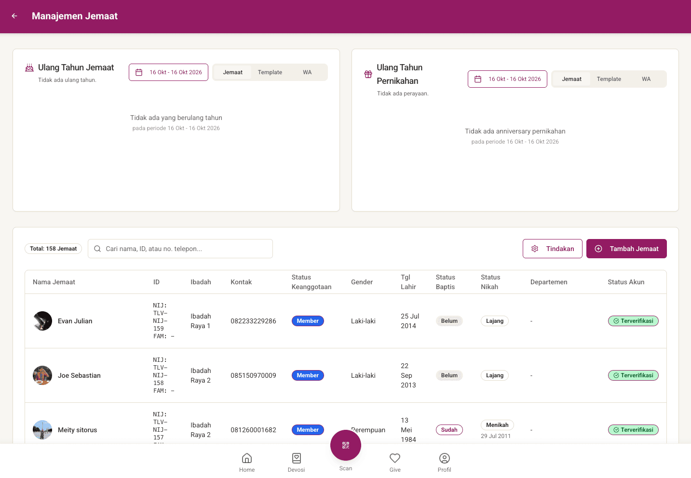This screenshot has height=478, width=691.
Task: Open the Tindakan actions menu
Action: point(553,249)
